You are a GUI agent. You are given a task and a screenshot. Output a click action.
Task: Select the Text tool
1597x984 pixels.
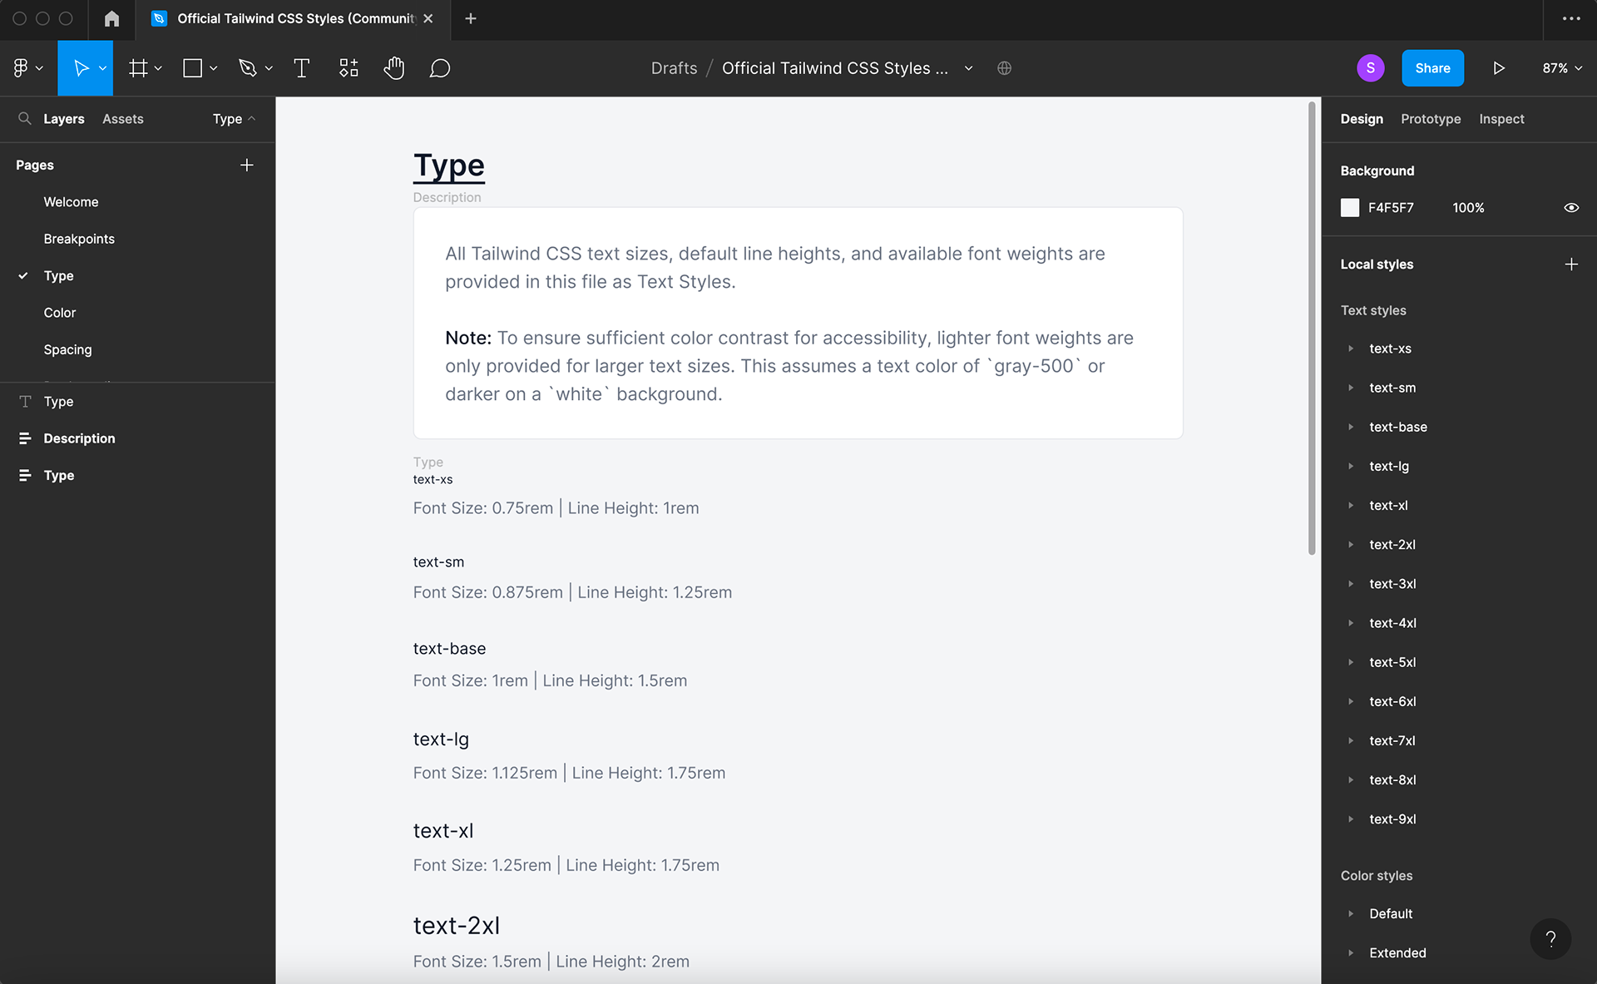[x=302, y=68]
